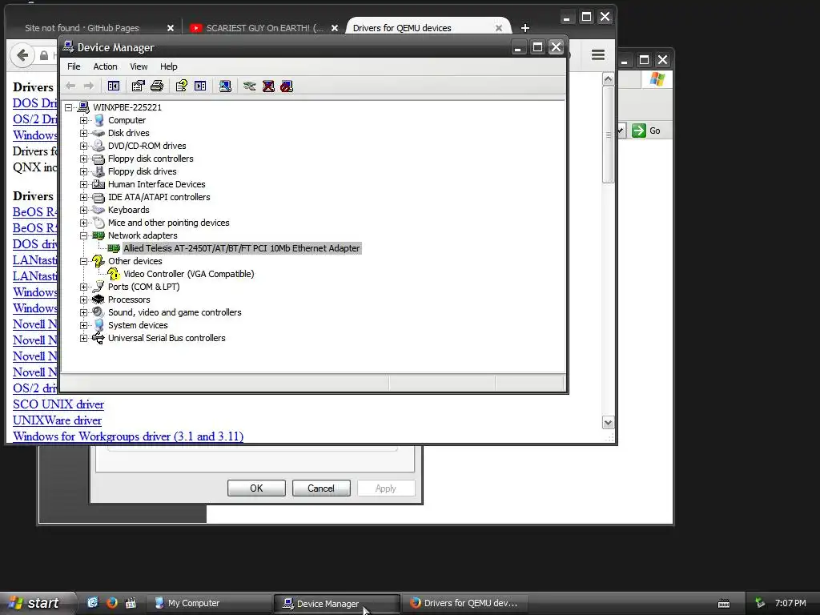The width and height of the screenshot is (820, 615).
Task: Click the Device Manager taskbar button
Action: pyautogui.click(x=337, y=604)
